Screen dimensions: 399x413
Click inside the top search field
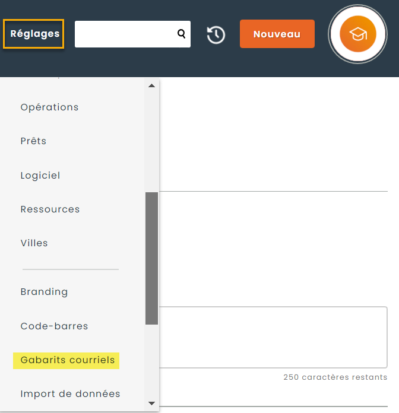pyautogui.click(x=125, y=34)
